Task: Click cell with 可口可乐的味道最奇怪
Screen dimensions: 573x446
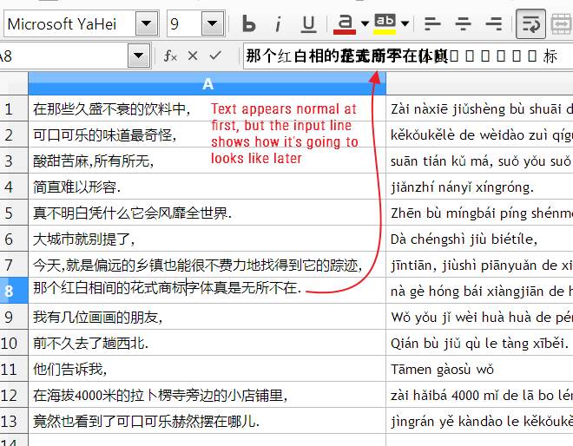Action: [207, 134]
